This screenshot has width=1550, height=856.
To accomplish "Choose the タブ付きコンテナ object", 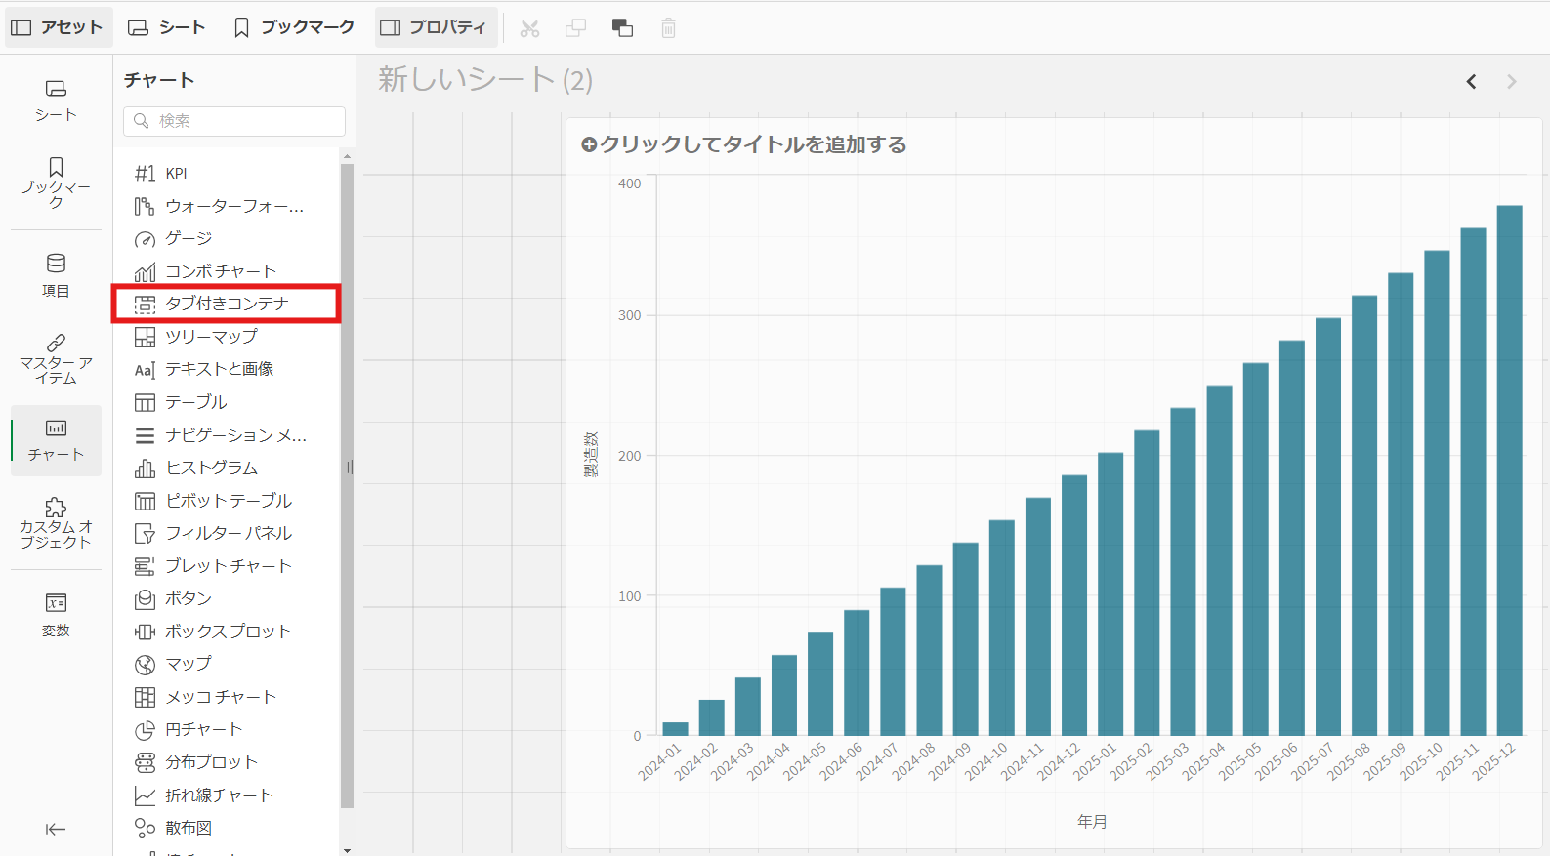I will point(227,304).
